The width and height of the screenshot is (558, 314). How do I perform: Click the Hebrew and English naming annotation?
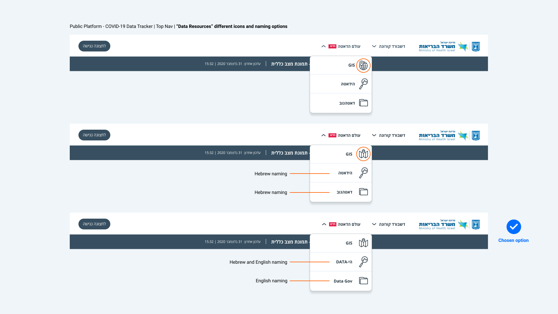(x=258, y=262)
